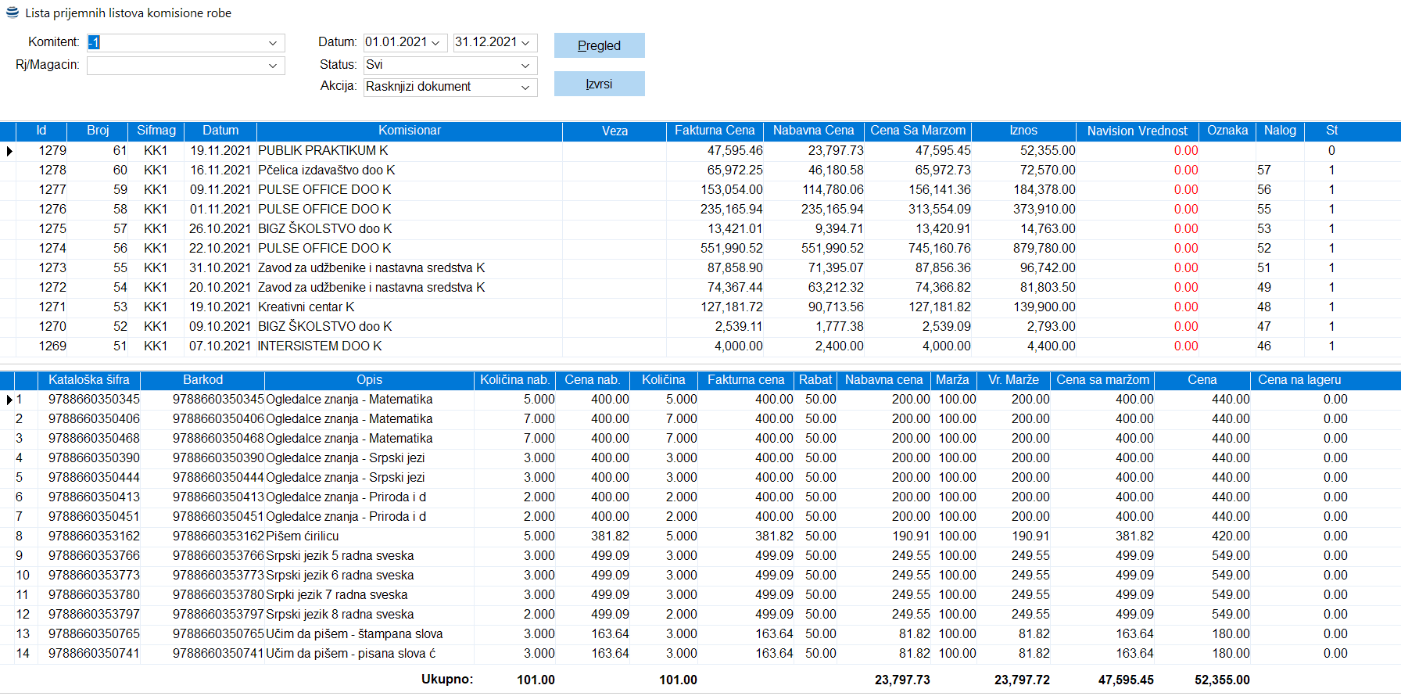Open the end date picker 31.12.2021

pos(525,43)
